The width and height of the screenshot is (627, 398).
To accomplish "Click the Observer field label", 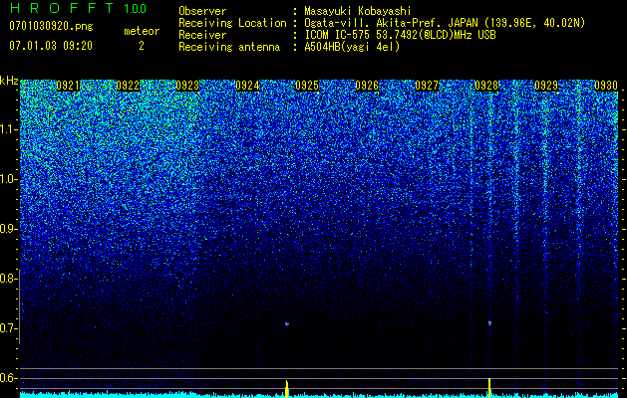I will (202, 11).
